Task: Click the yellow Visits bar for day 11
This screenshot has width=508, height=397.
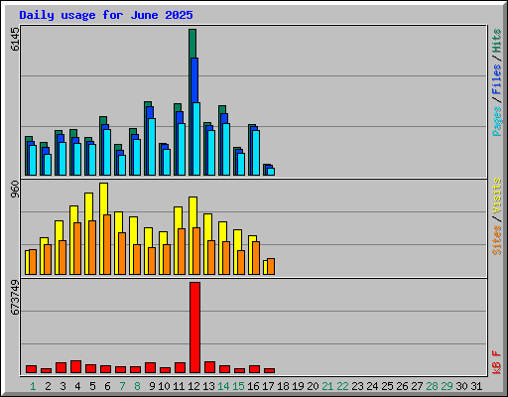Action: point(178,217)
